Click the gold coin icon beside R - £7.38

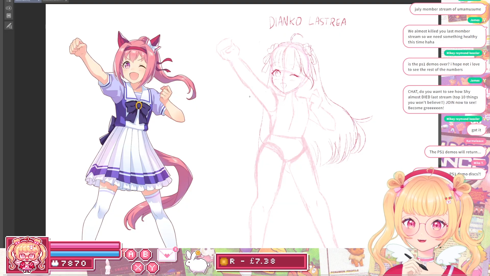[224, 261]
